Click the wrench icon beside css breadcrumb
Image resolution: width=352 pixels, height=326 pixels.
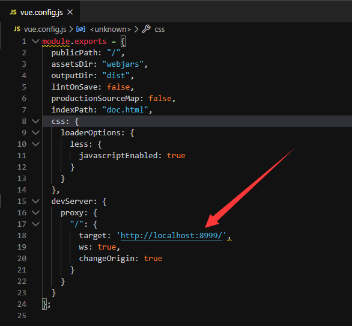[x=146, y=29]
